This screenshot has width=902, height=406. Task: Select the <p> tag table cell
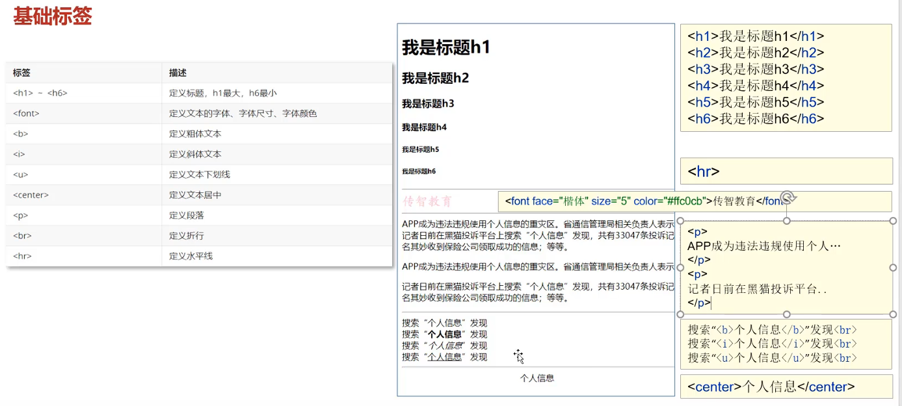(84, 215)
